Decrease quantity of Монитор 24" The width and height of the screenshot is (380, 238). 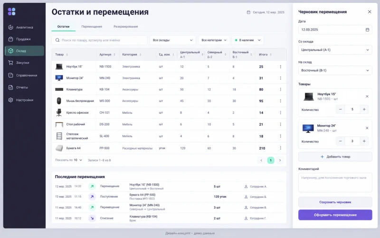tap(340, 141)
